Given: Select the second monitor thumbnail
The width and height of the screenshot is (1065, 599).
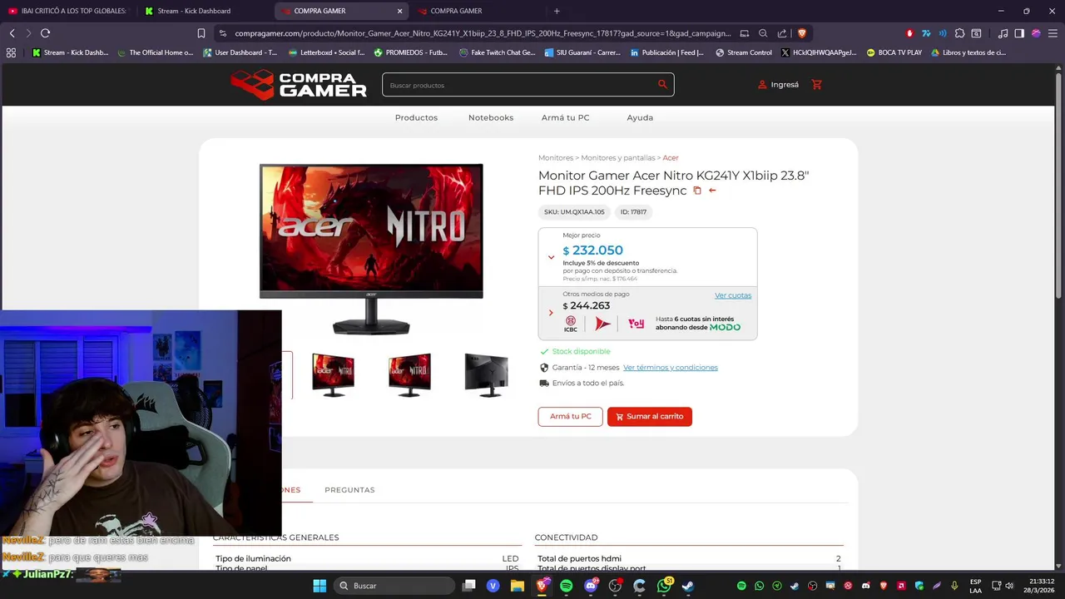Looking at the screenshot, I should click(333, 374).
